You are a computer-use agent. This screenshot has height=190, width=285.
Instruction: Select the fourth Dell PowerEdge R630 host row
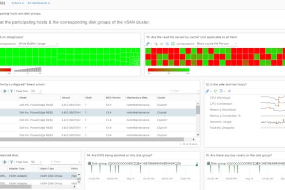click(x=98, y=128)
